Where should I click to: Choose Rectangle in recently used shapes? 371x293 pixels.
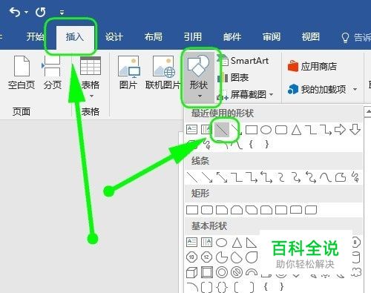click(x=252, y=130)
